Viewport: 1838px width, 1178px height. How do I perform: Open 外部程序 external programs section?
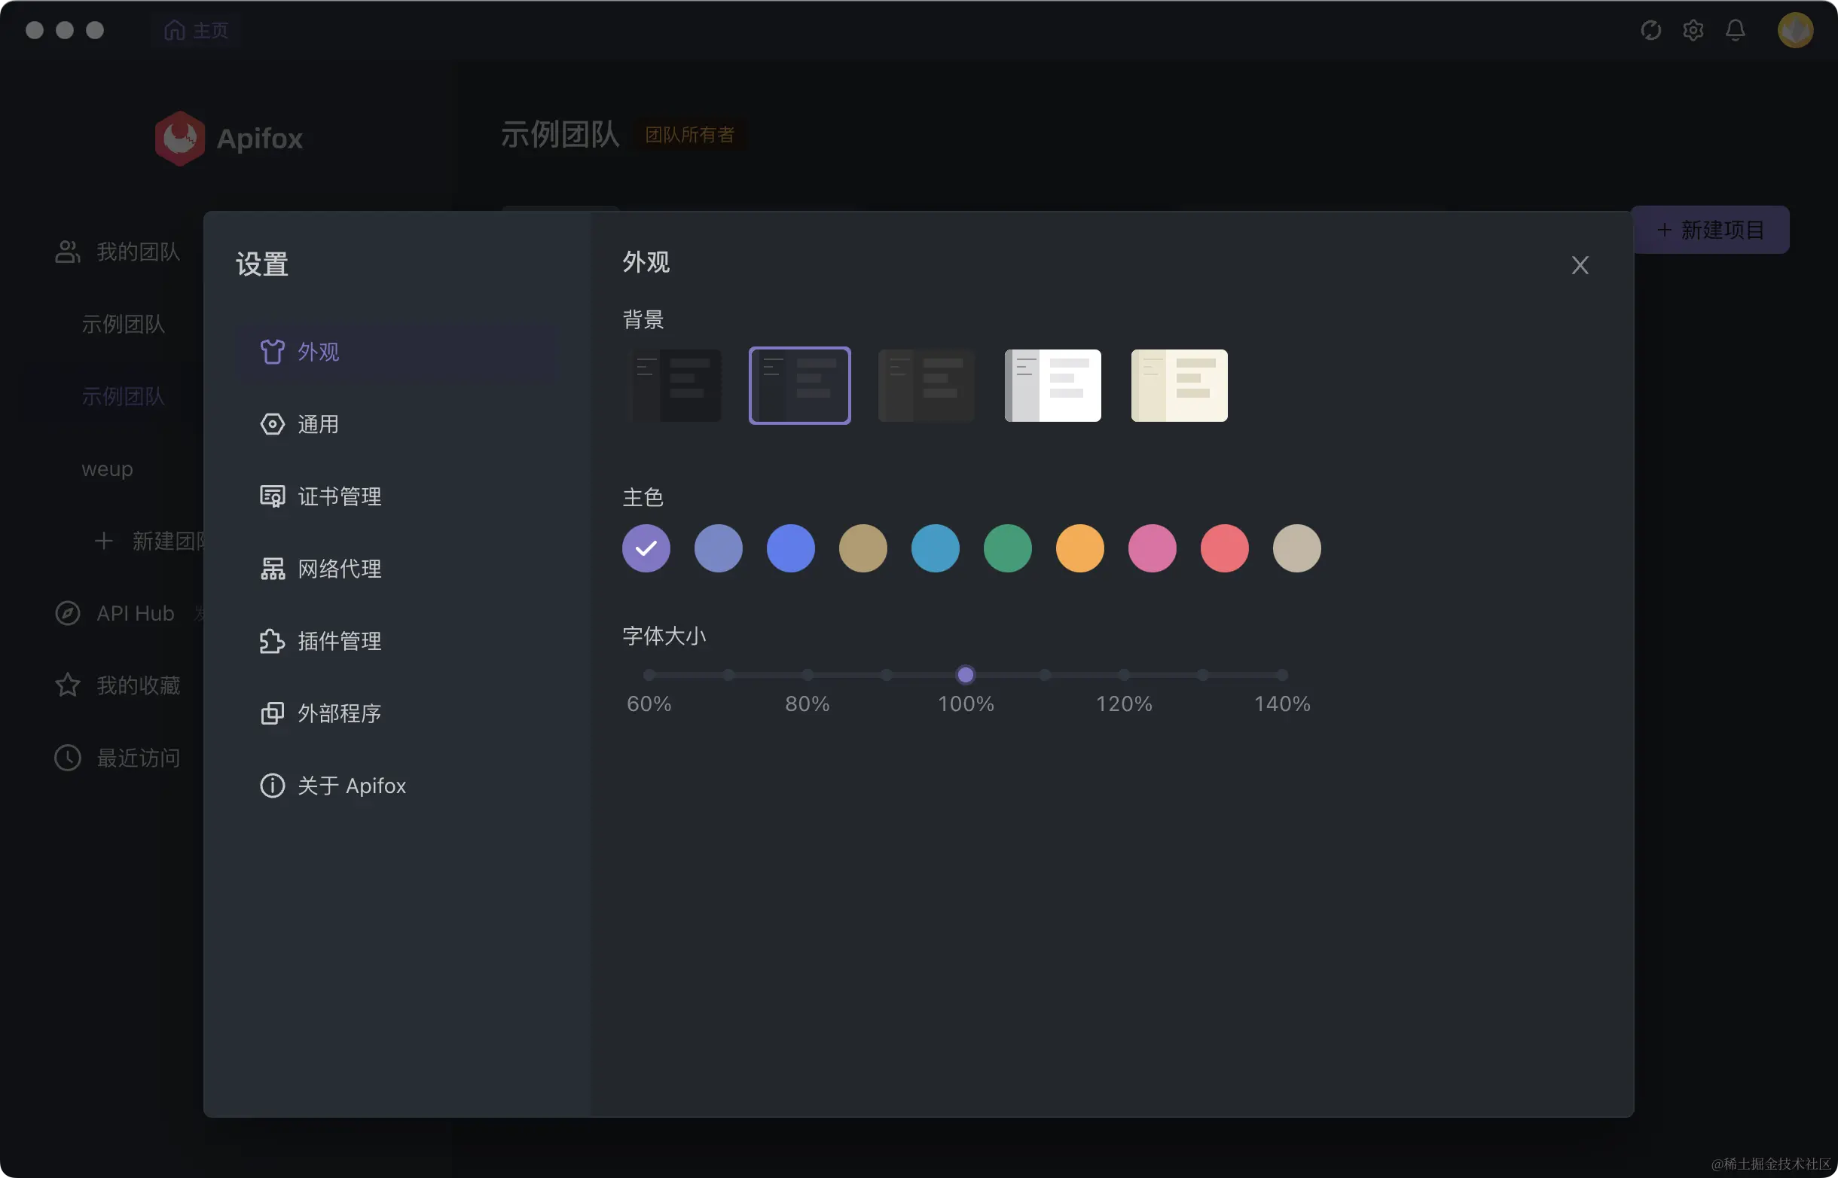pyautogui.click(x=339, y=713)
